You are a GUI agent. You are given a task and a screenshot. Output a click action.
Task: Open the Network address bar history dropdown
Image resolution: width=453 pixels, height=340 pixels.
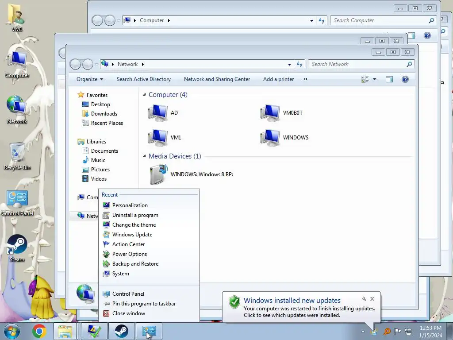click(289, 64)
